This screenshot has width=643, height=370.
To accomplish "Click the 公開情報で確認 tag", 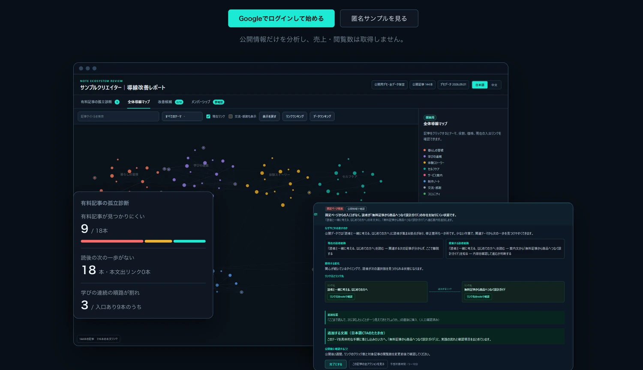I will pyautogui.click(x=356, y=209).
